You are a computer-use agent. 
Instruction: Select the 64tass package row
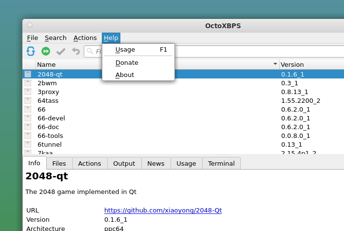tap(183, 100)
